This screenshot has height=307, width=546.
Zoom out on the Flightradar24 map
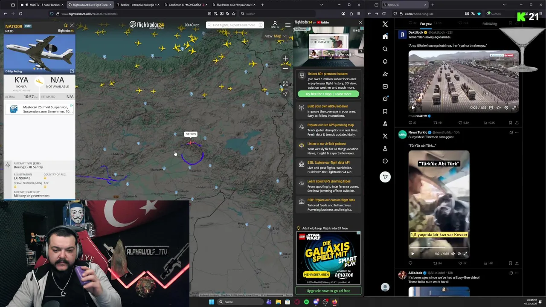coord(285,68)
